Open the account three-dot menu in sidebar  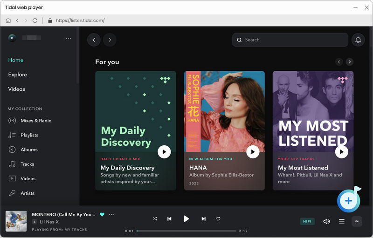point(69,38)
